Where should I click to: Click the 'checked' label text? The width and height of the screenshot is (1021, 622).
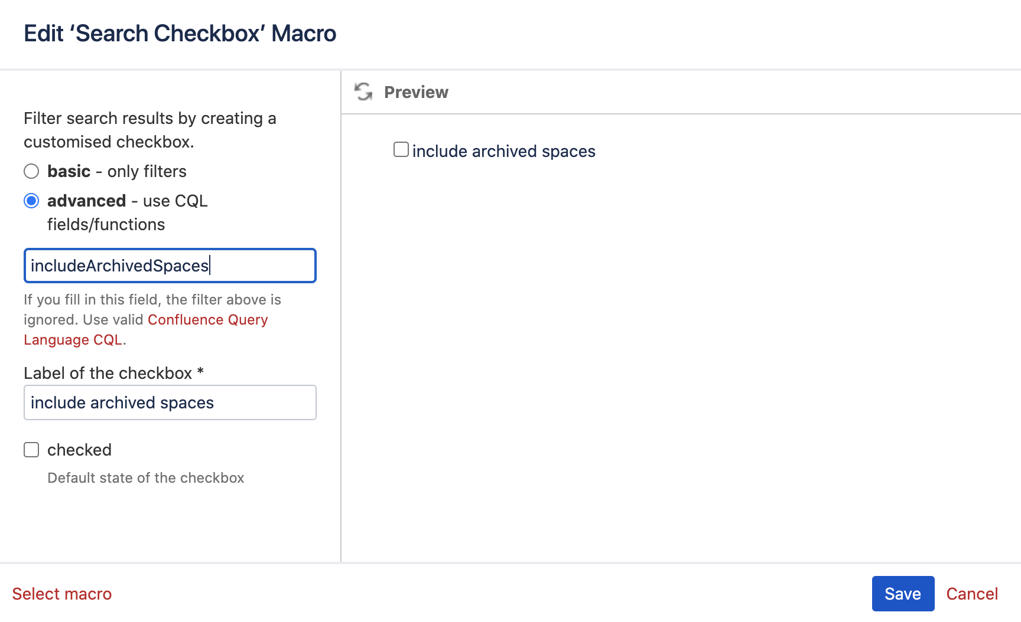tap(79, 450)
